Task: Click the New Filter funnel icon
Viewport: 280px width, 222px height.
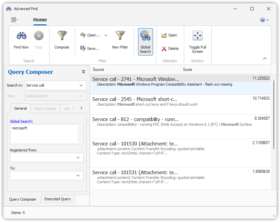Action: [120, 36]
